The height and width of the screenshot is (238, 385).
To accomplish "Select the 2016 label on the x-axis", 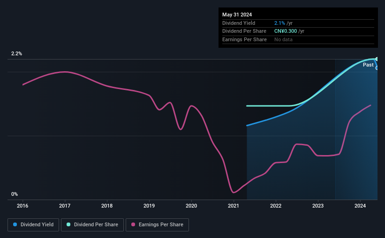I will pos(23,206).
